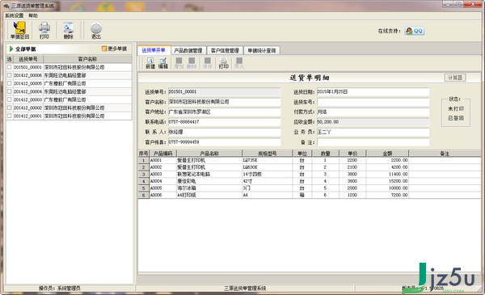Click the 未打印 status label
This screenshot has height=295, width=485.
point(456,109)
